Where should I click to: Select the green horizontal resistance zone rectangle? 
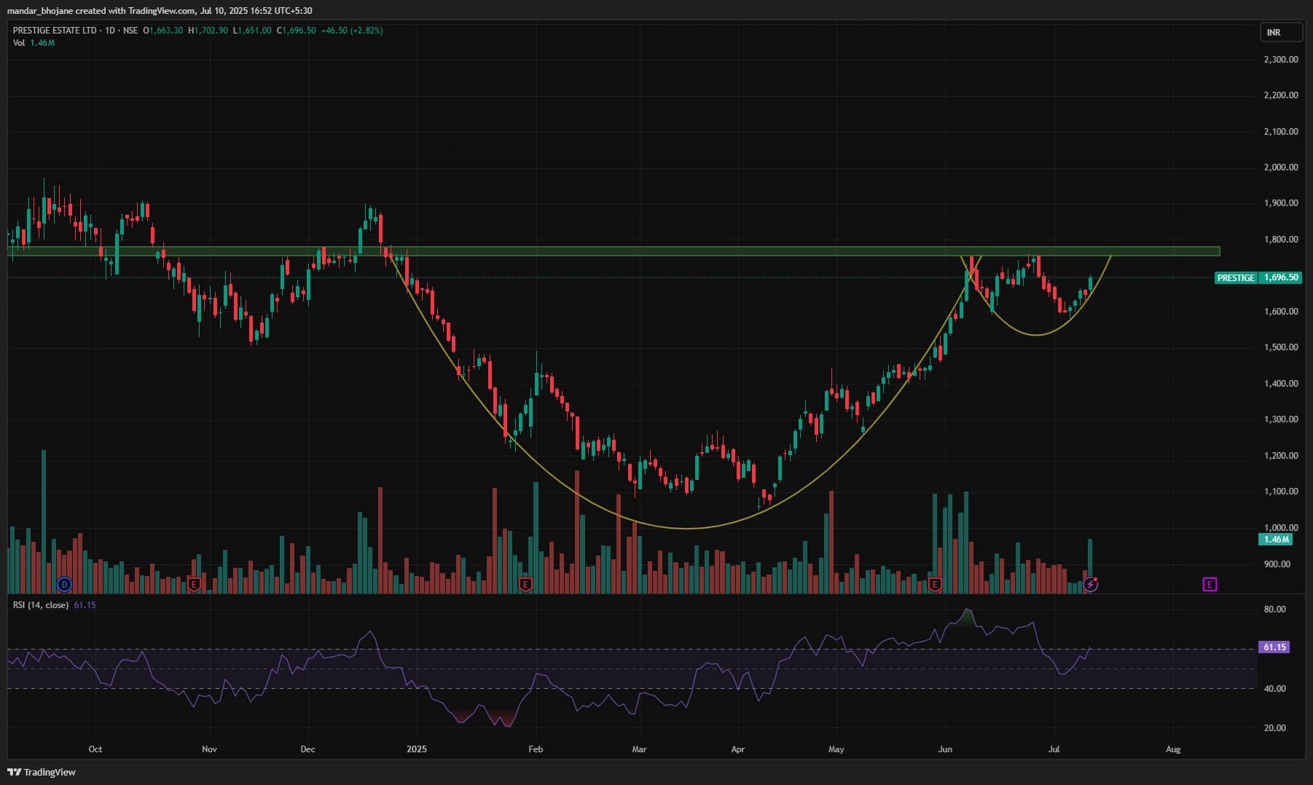[x=656, y=251]
